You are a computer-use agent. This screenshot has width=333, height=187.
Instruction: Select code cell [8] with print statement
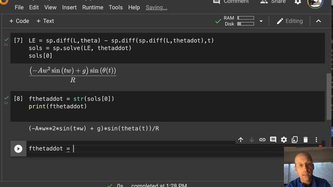168,106
